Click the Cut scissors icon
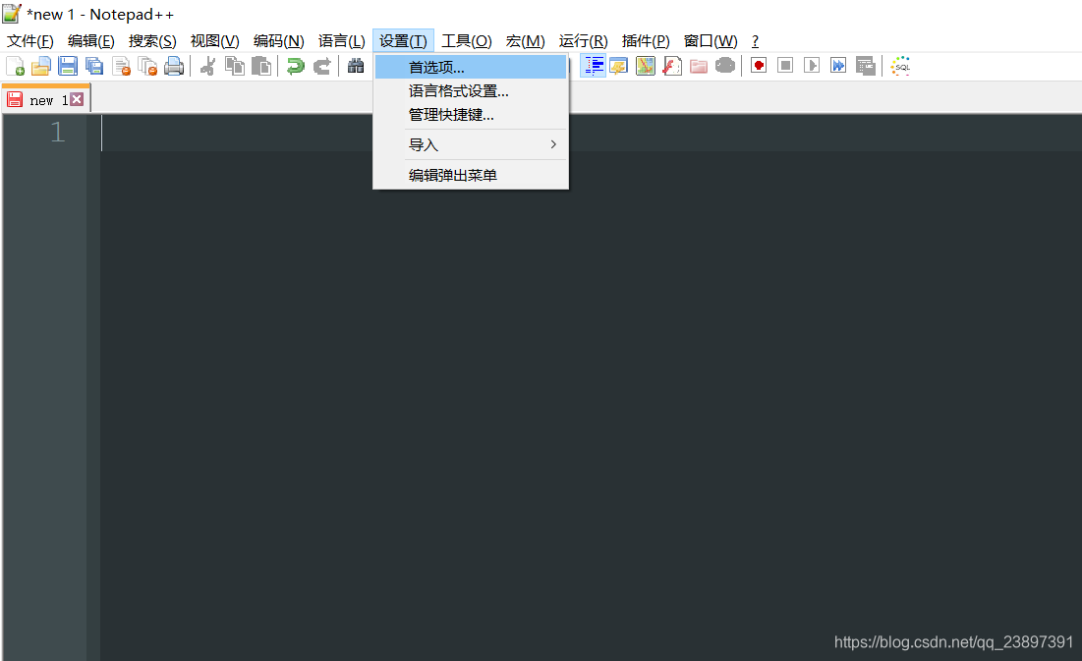1082x661 pixels. [207, 66]
